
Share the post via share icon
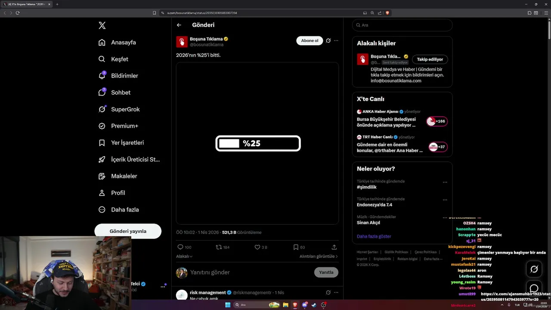[x=334, y=247]
